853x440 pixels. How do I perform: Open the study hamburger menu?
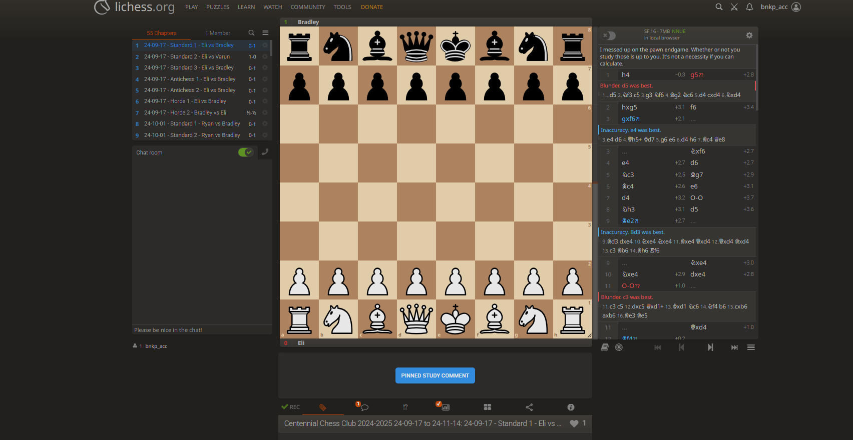click(x=265, y=33)
